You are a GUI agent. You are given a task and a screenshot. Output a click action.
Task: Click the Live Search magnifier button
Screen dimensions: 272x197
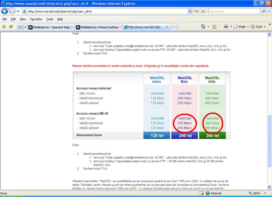point(264,11)
